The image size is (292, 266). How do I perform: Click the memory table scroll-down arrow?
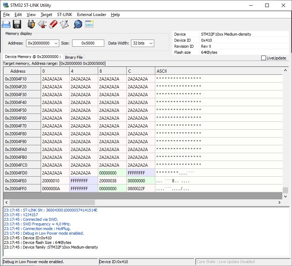click(x=285, y=196)
